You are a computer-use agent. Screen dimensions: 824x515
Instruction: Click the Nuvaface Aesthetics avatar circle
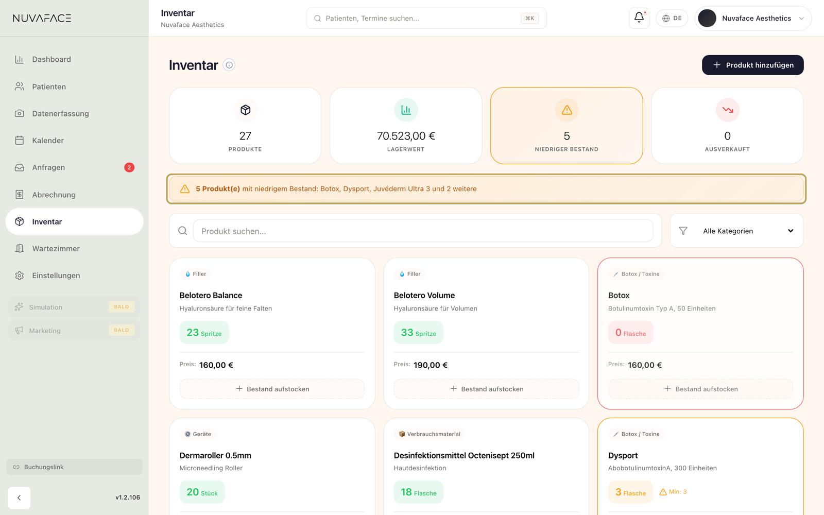point(707,18)
